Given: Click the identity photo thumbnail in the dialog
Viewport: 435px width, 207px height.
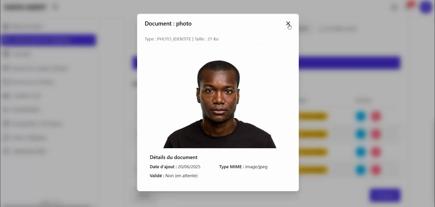Looking at the screenshot, I should (x=219, y=102).
